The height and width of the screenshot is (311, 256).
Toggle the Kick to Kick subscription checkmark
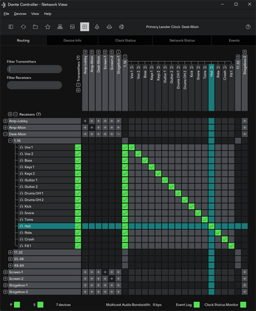(x=192, y=206)
